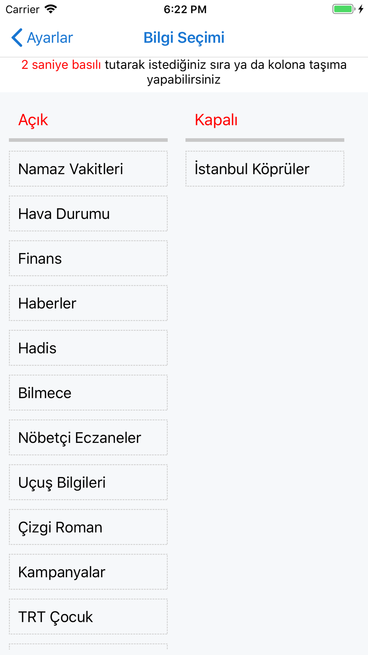Tap the back chevron icon
This screenshot has height=655, width=368.
coord(17,38)
